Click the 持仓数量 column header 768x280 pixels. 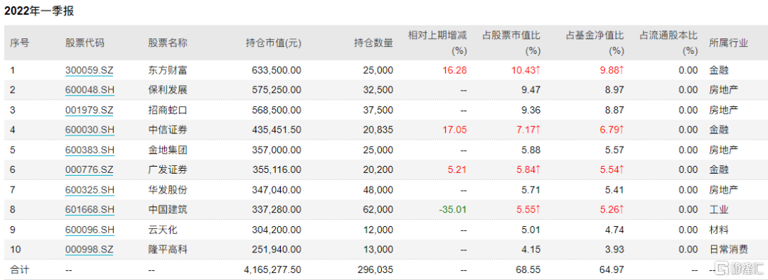(373, 43)
